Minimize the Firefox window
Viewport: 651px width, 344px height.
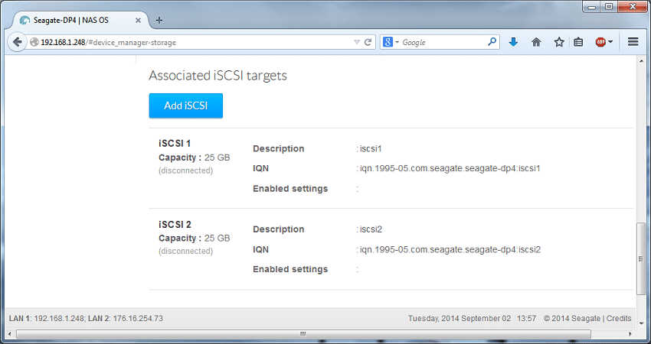click(x=591, y=6)
